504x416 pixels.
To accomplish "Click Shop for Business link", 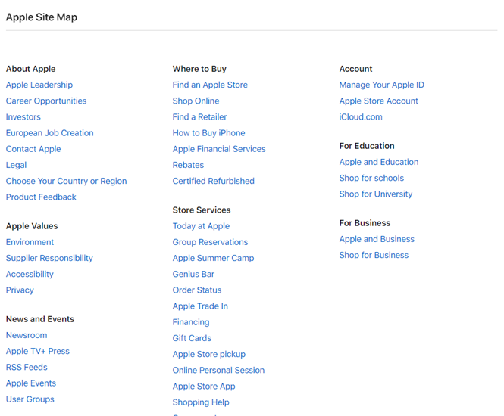I will 374,256.
